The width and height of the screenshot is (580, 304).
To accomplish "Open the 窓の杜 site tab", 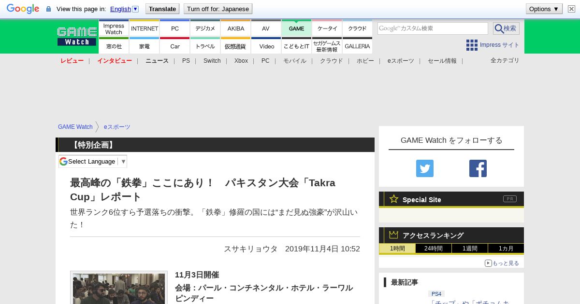I will tap(114, 46).
